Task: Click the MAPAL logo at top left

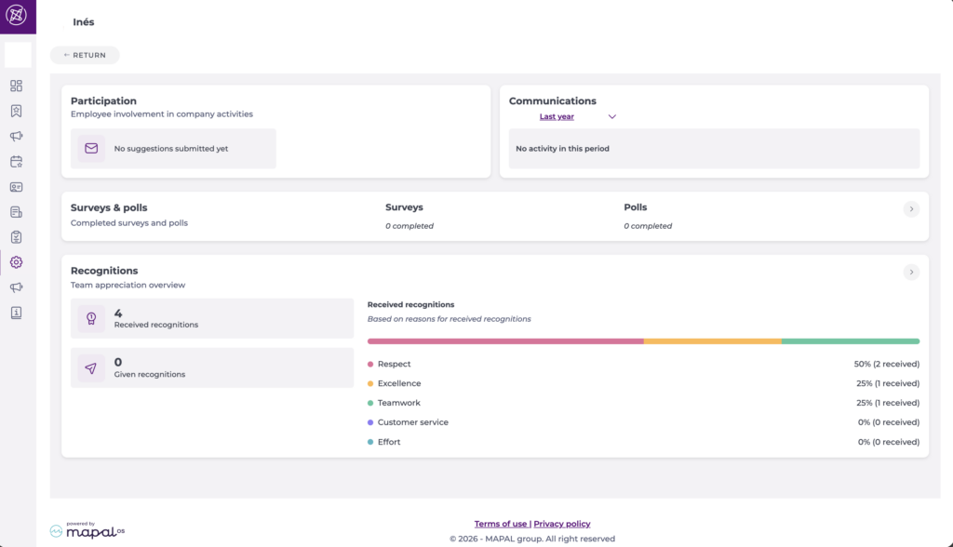Action: coord(17,15)
